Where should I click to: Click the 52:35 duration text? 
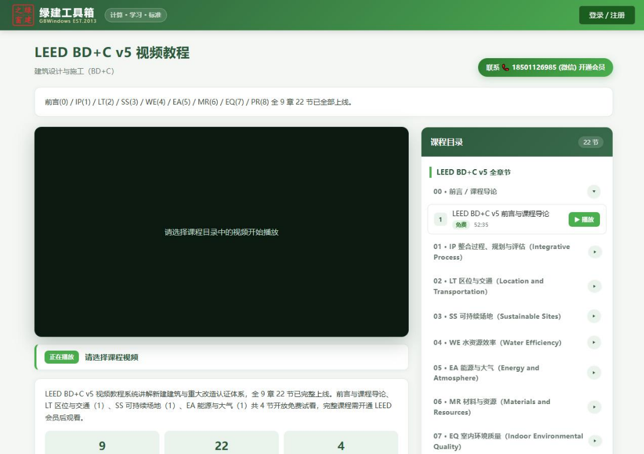(x=481, y=225)
